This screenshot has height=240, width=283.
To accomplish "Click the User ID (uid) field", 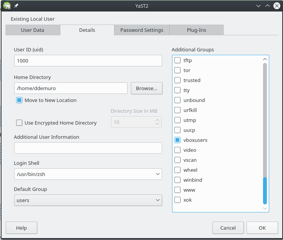I will 88,61.
